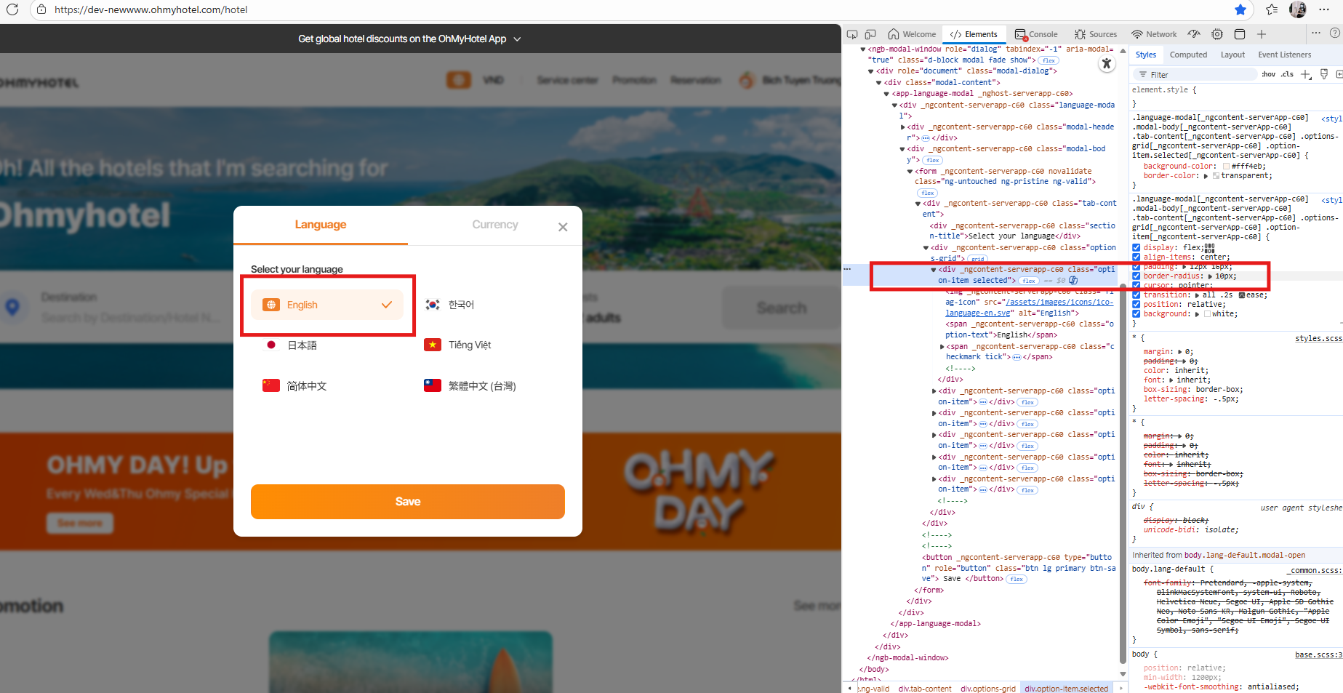Viewport: 1343px width, 693px height.
Task: Uncheck the align-items: center declaration
Action: point(1136,257)
